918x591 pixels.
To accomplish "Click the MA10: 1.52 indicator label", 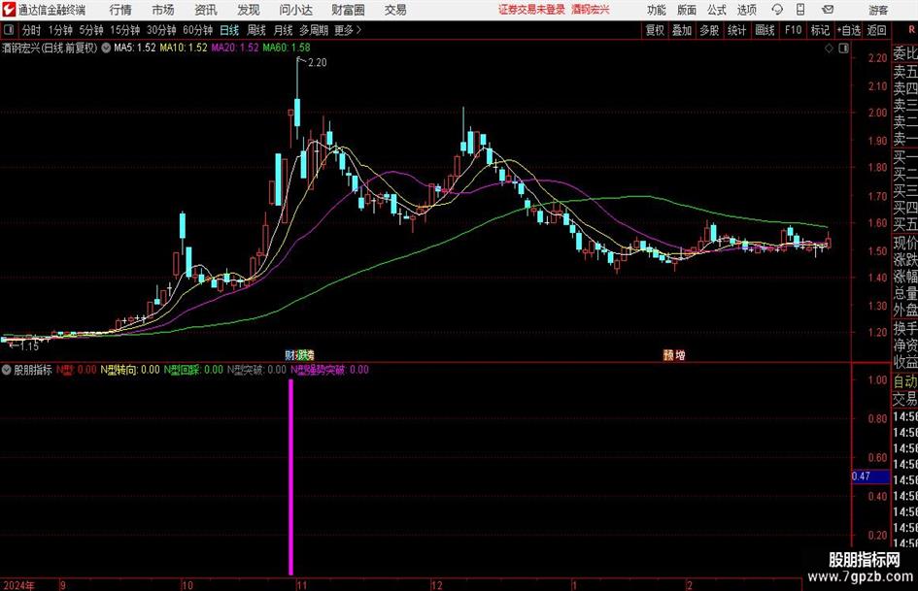I will pos(184,48).
